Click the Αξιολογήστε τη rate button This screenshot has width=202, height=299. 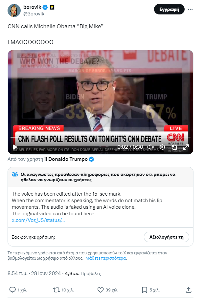click(166, 237)
